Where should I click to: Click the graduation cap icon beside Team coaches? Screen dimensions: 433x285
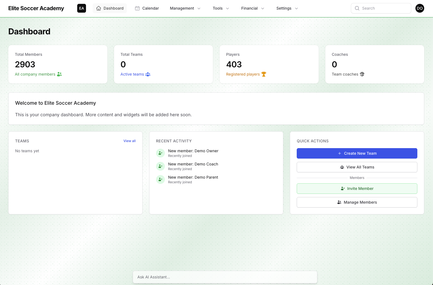click(362, 74)
